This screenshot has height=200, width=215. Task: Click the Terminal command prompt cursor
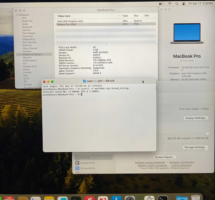pos(82,94)
